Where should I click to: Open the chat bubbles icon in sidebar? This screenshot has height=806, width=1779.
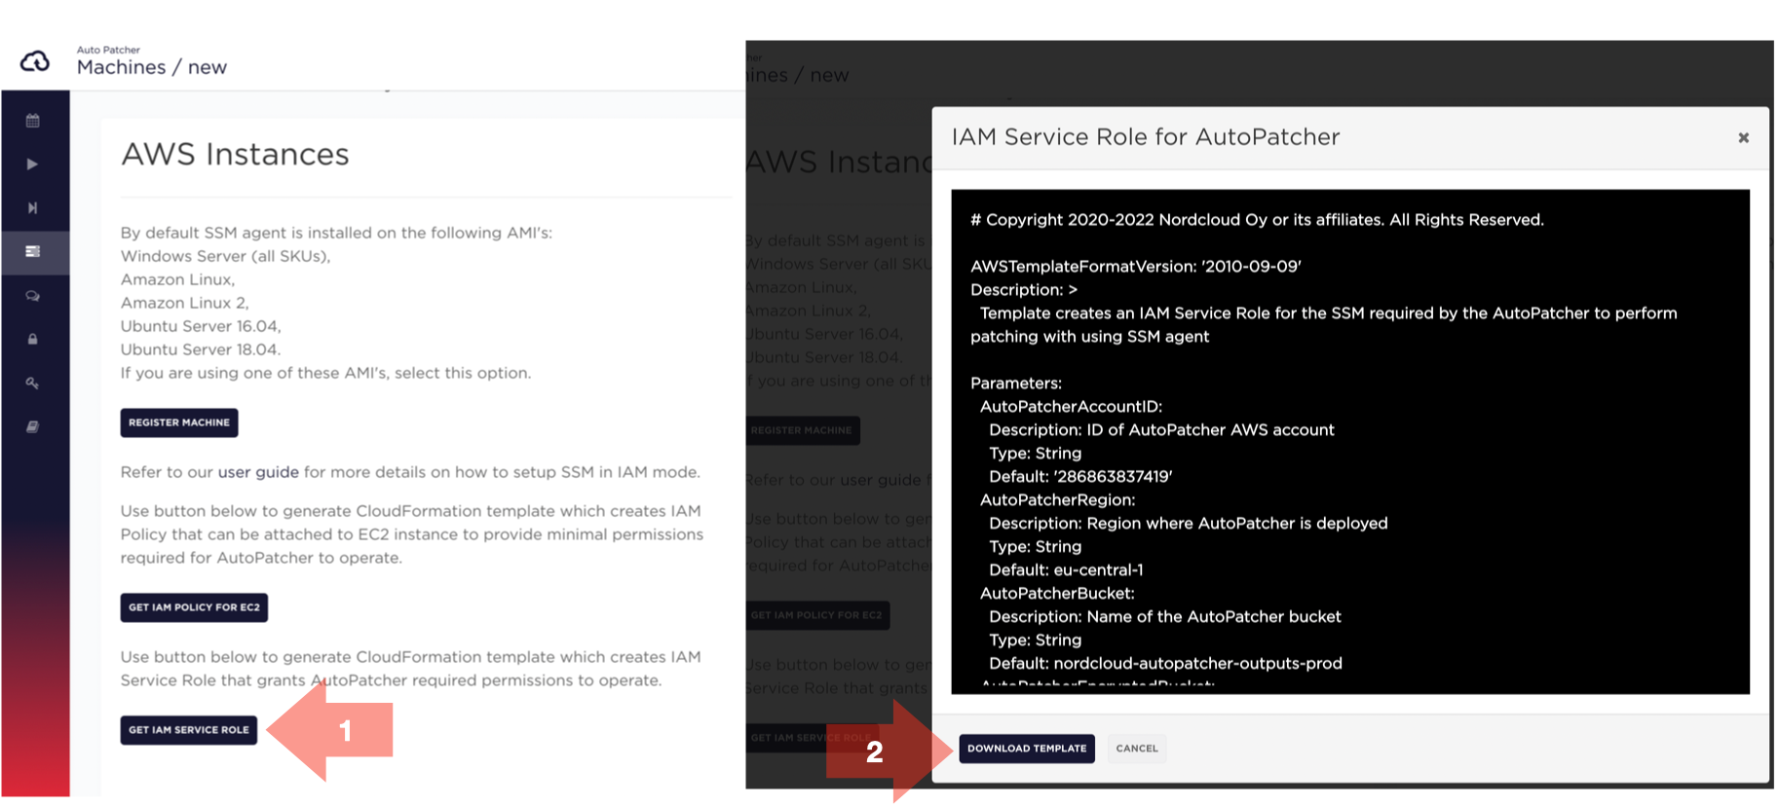coord(32,296)
